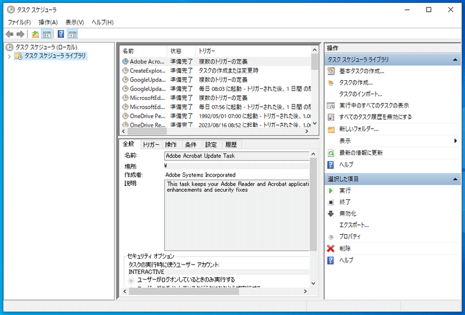The height and width of the screenshot is (315, 465).
Task: Open the ヘルプ(H) menu
Action: 103,22
